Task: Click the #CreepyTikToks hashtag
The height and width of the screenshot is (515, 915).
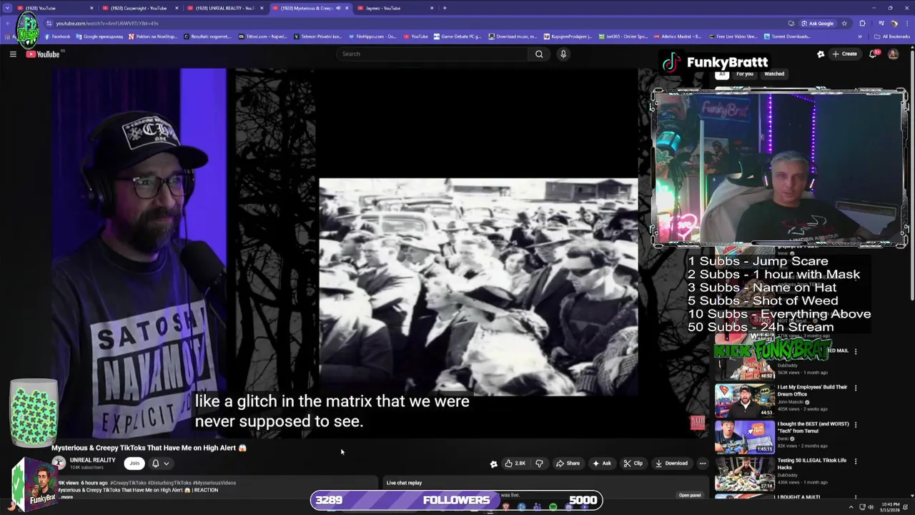Action: tap(127, 483)
